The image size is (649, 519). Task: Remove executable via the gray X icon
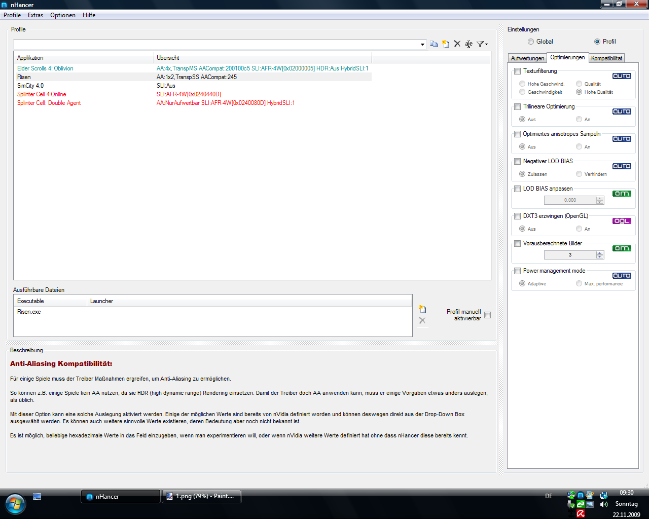pos(422,320)
